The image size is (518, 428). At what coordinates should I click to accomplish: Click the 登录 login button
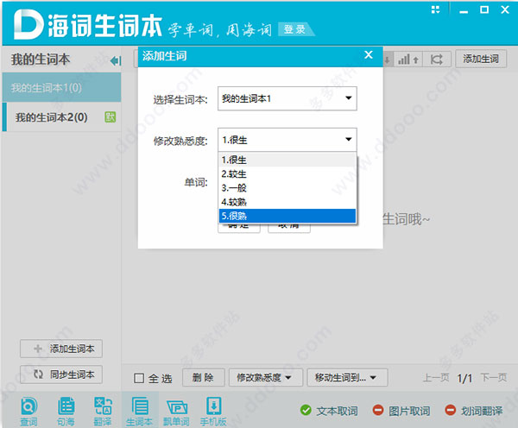point(294,29)
